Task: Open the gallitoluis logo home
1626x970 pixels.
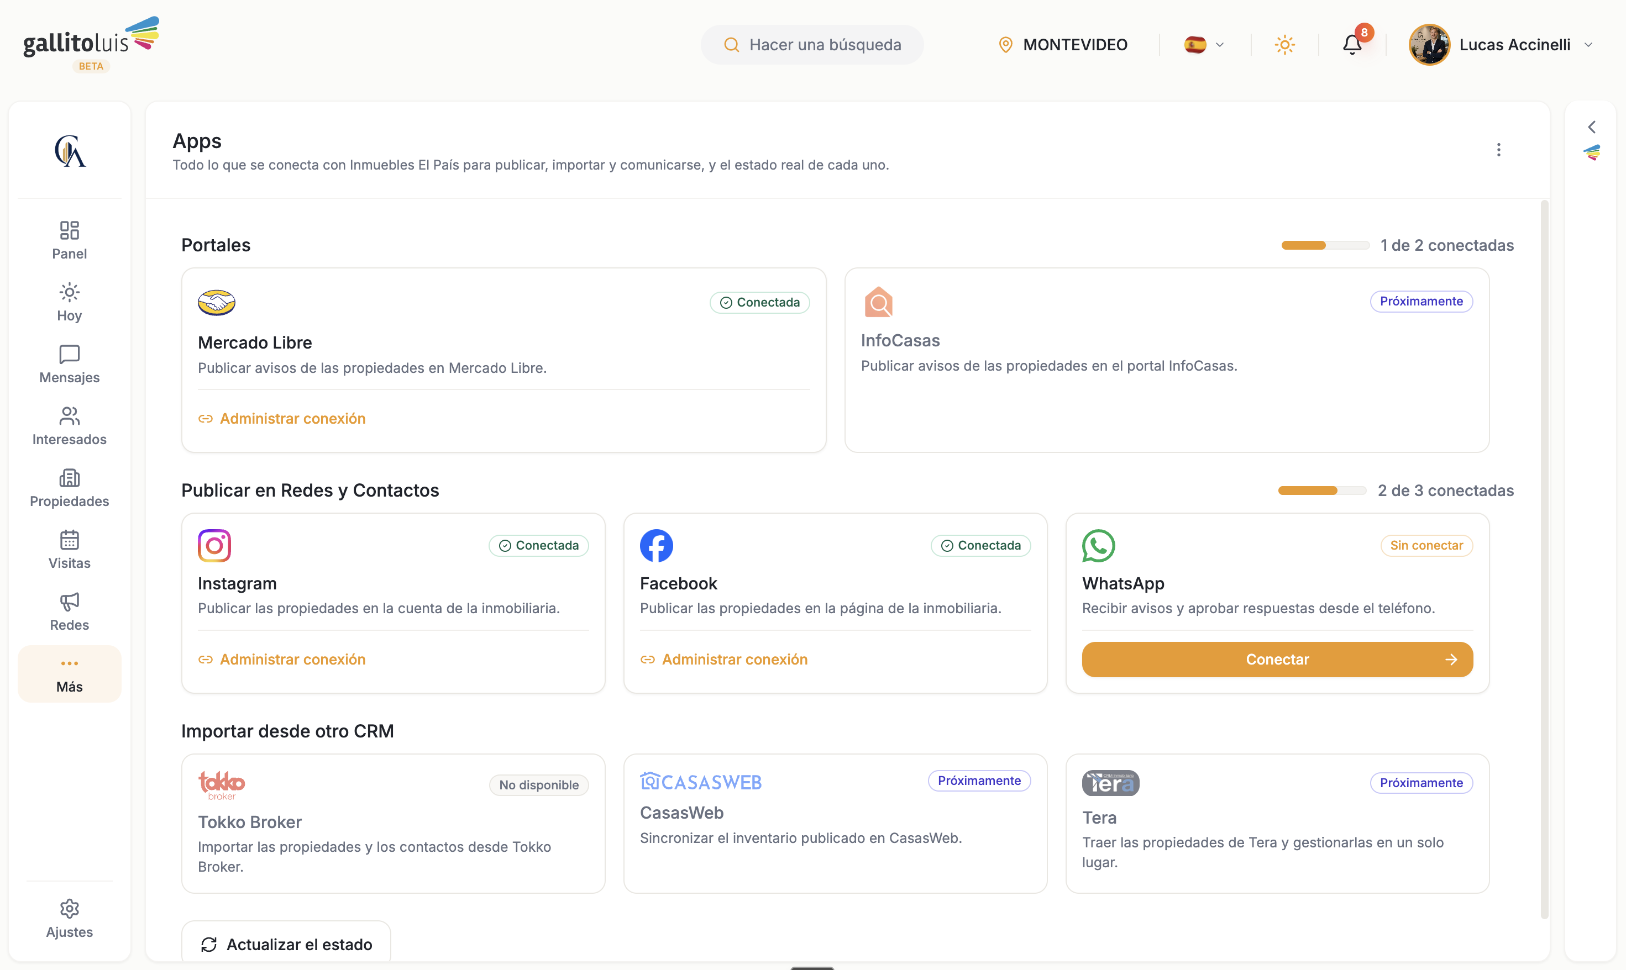Action: coord(91,44)
